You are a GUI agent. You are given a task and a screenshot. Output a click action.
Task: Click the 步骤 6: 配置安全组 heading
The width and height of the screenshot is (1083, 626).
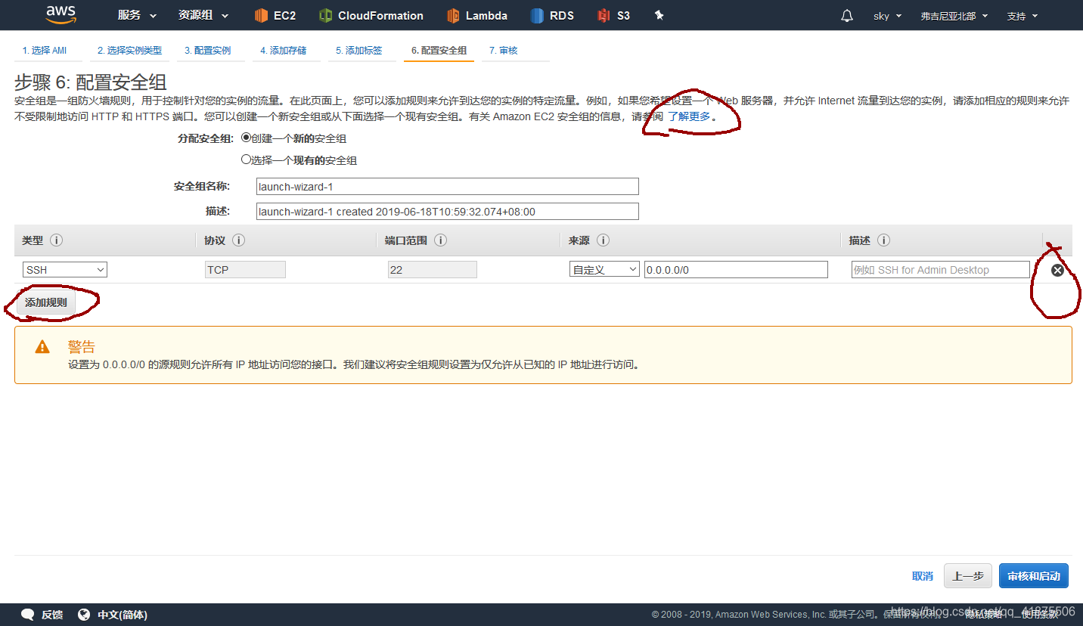[91, 82]
